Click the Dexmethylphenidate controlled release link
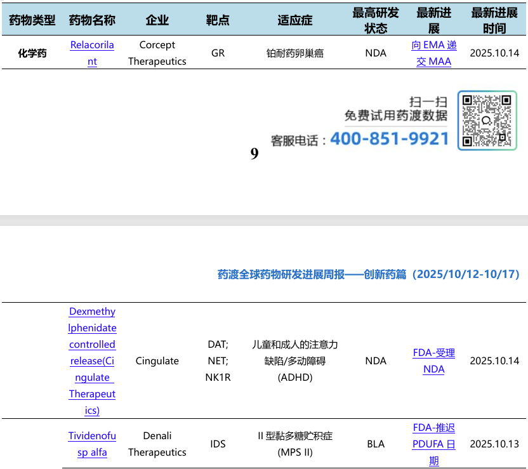 pos(92,360)
